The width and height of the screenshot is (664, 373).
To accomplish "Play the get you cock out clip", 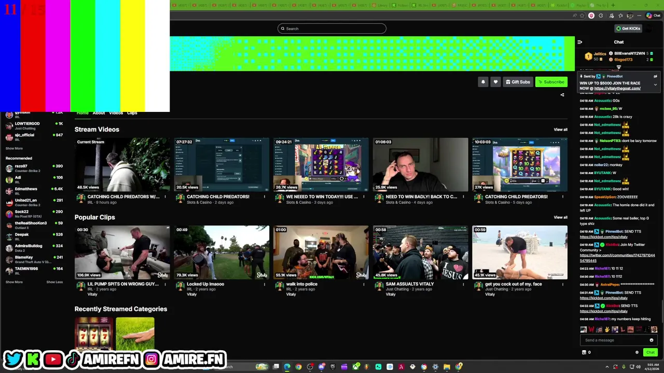I will (520, 252).
